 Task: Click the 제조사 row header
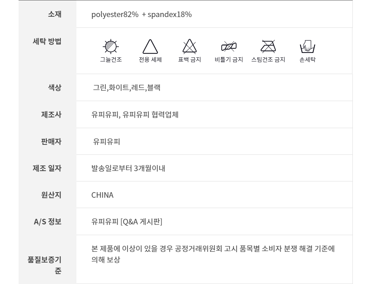pos(51,114)
